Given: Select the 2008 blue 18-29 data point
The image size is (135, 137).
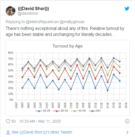Looking at the screenshot, I should click(89, 71).
